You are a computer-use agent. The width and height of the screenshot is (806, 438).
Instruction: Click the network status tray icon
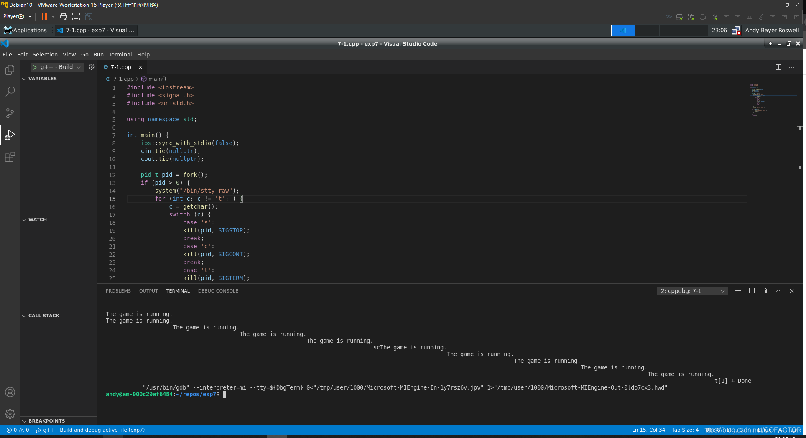[736, 31]
